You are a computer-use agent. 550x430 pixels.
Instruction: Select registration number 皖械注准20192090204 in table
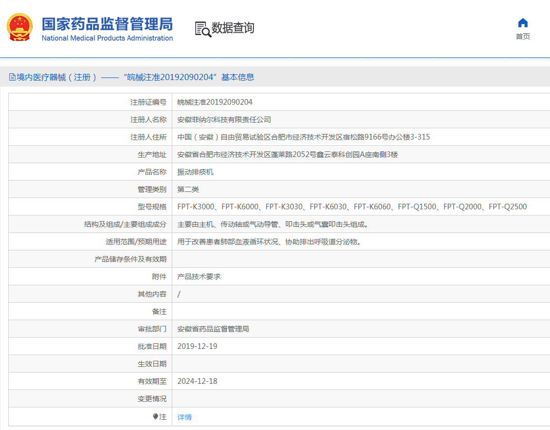click(x=215, y=102)
